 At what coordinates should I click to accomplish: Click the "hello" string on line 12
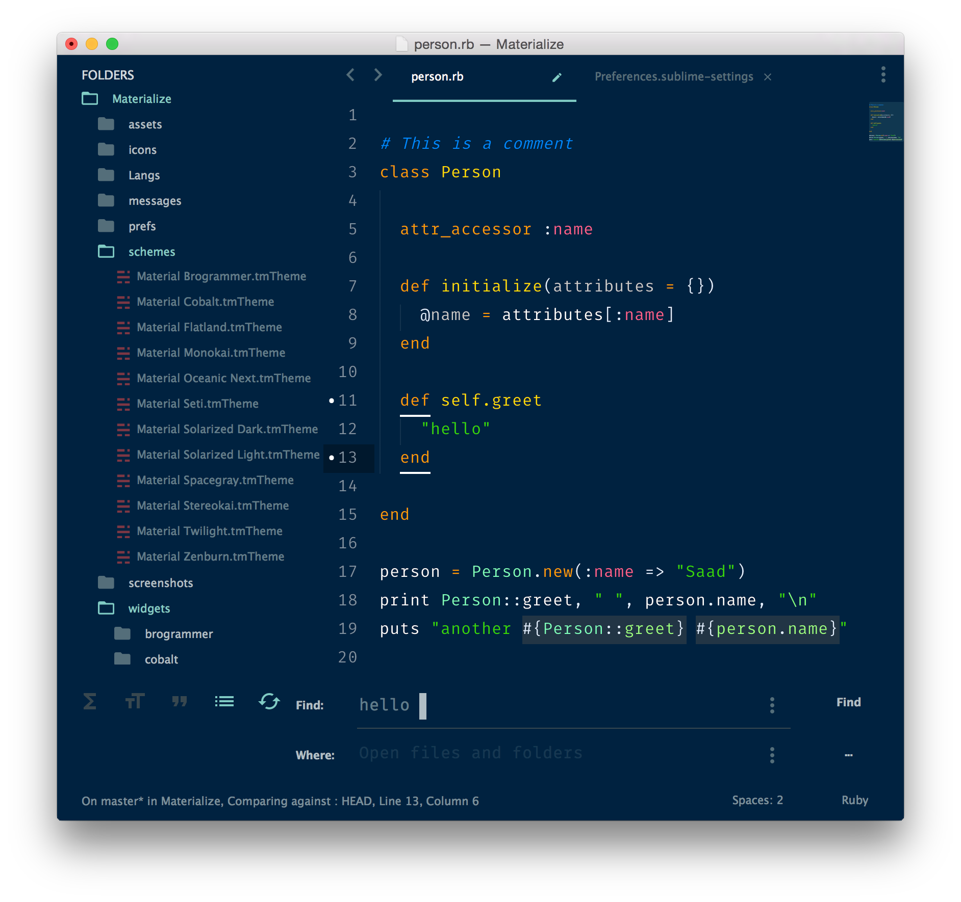(x=456, y=429)
